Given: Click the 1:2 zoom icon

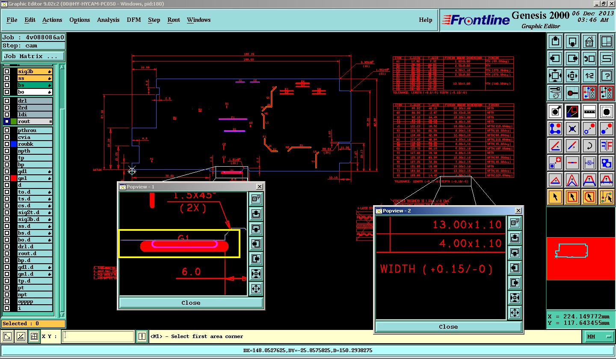Looking at the screenshot, I should [x=589, y=76].
